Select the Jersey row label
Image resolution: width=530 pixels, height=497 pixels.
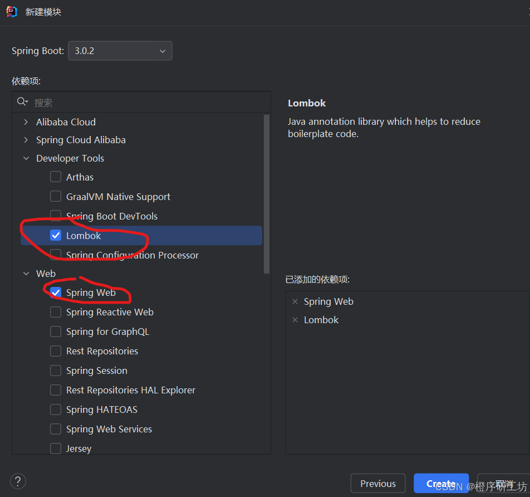pos(78,449)
